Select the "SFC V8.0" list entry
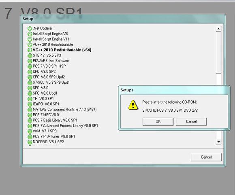Viewport: 235px width, 195px height. click(41, 88)
